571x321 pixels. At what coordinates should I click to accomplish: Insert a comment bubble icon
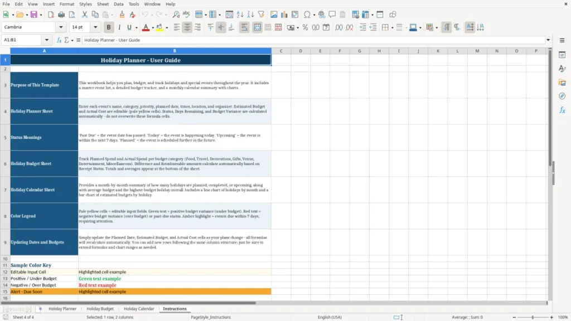(x=332, y=14)
